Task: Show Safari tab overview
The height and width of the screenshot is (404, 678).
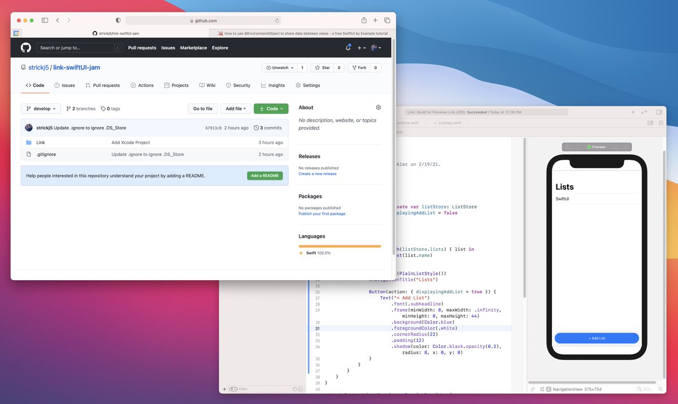Action: coord(387,20)
